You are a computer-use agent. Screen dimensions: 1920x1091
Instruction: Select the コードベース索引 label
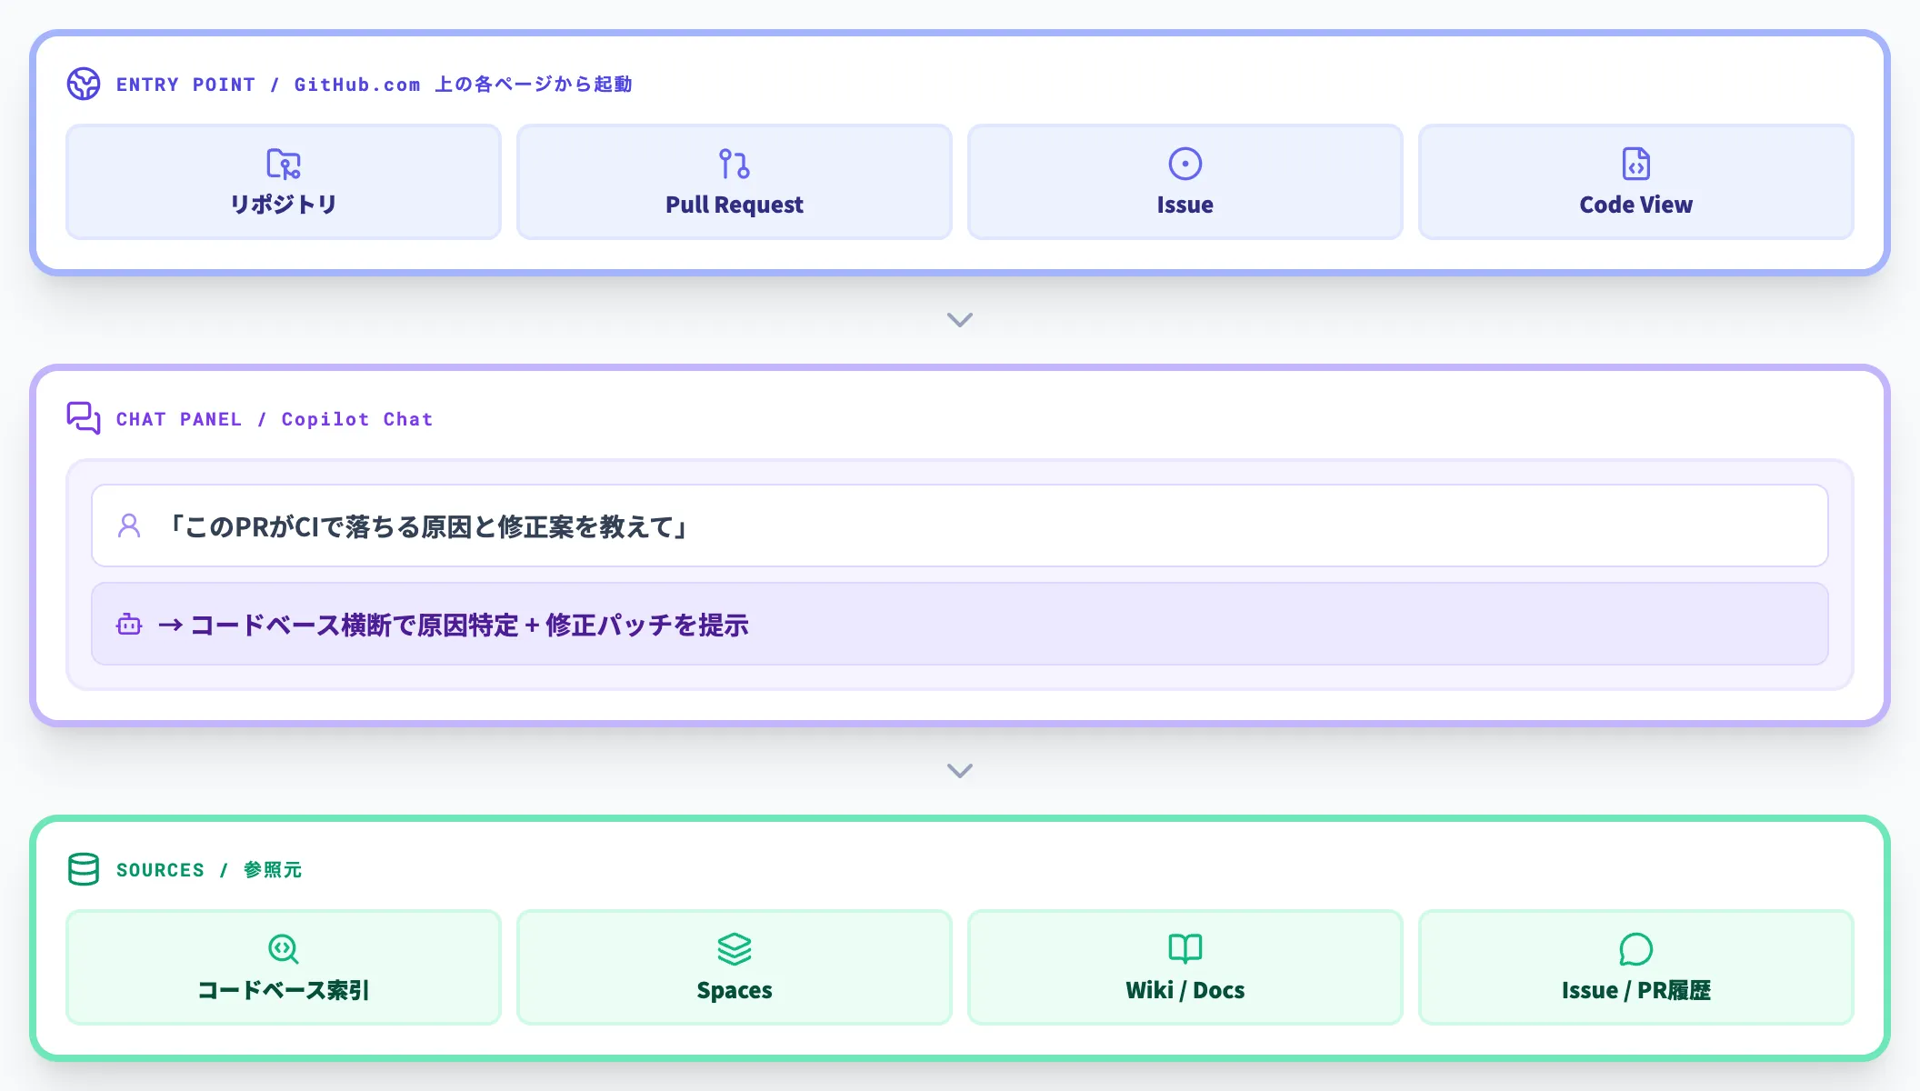pos(284,990)
